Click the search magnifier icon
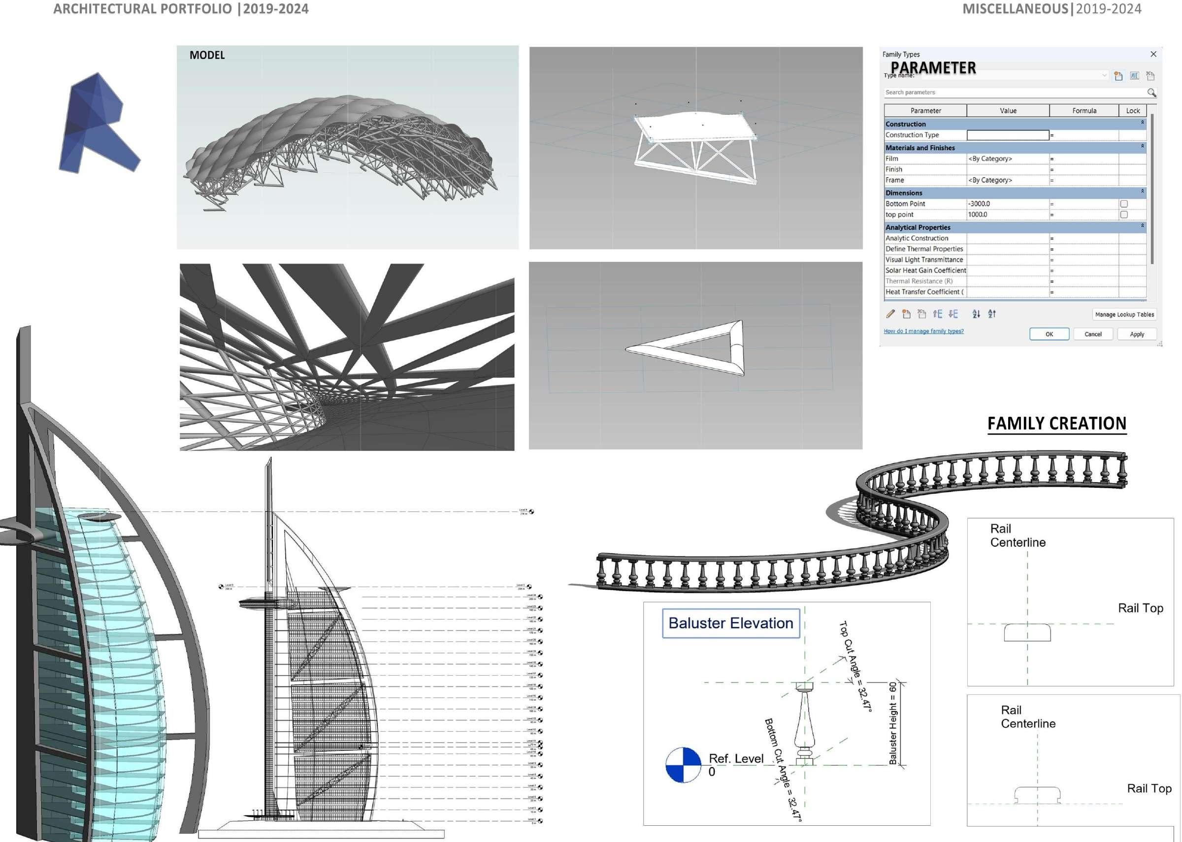The image size is (1182, 842). coord(1151,93)
